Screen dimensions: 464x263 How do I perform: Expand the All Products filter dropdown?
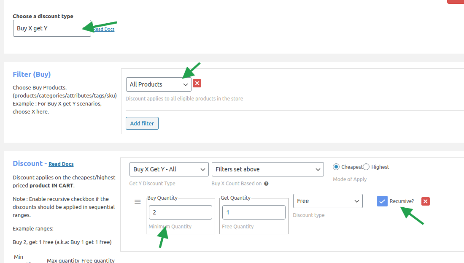(159, 84)
